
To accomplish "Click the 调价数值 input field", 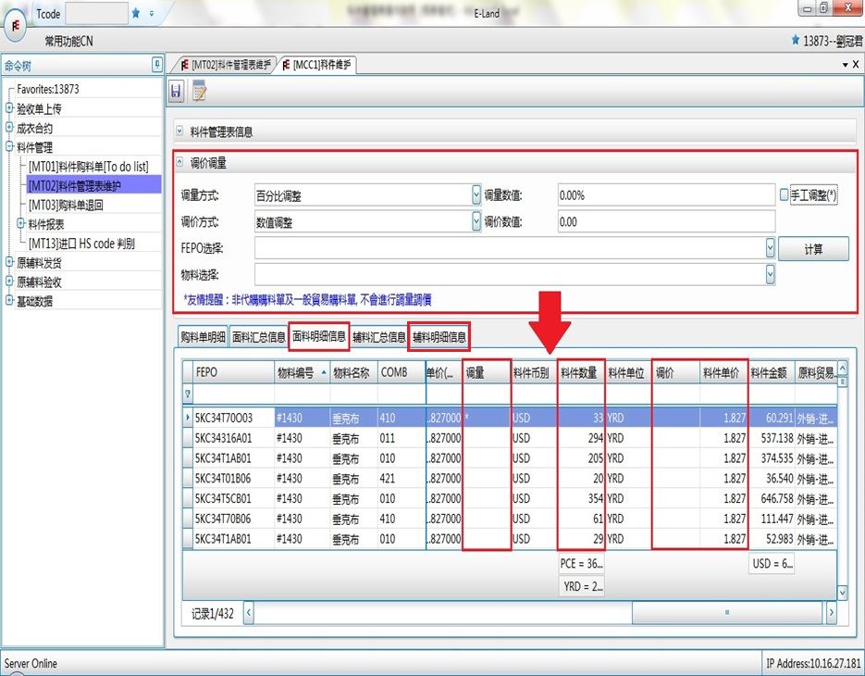I will pos(665,222).
